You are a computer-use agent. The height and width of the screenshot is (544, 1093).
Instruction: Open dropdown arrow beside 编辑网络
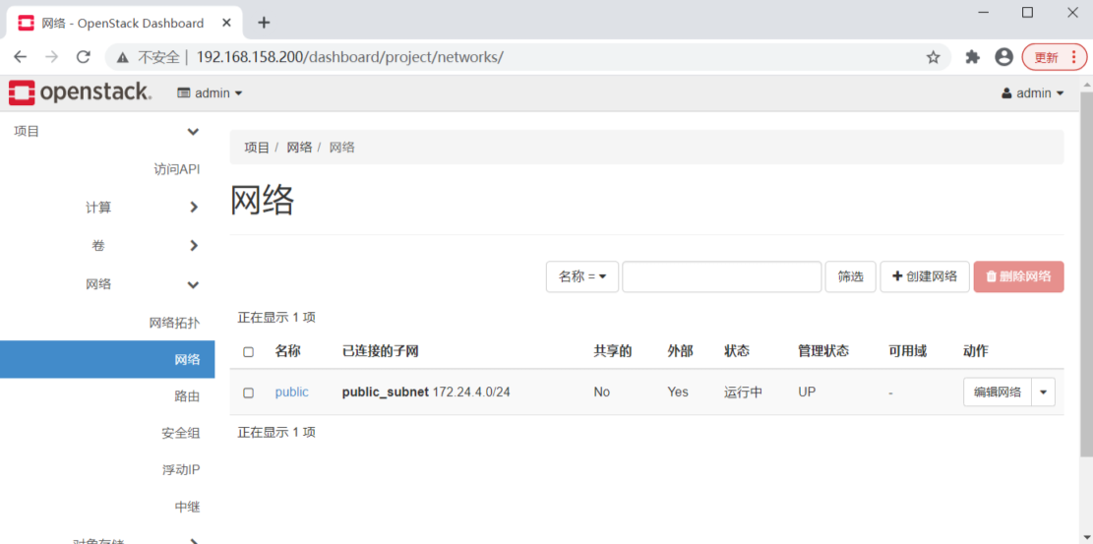pyautogui.click(x=1044, y=393)
